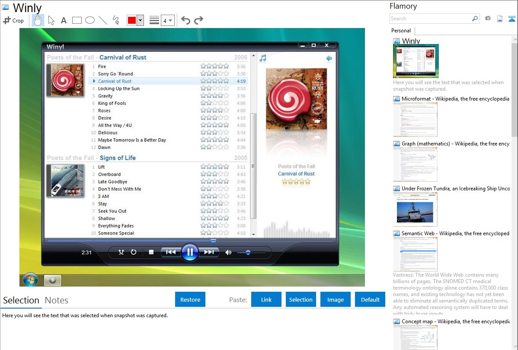Undo the last annotation
518x350 pixels.
(185, 20)
